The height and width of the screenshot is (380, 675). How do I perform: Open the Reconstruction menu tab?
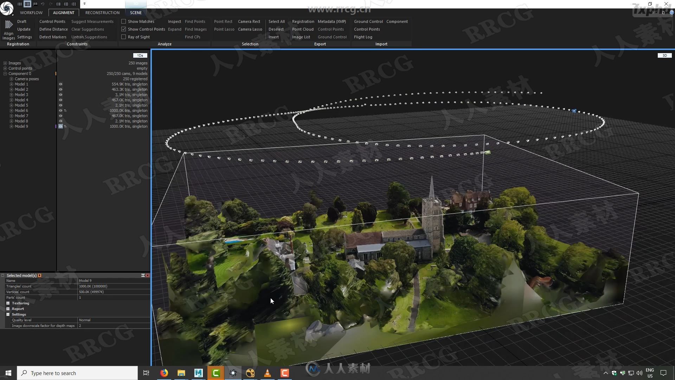point(102,13)
